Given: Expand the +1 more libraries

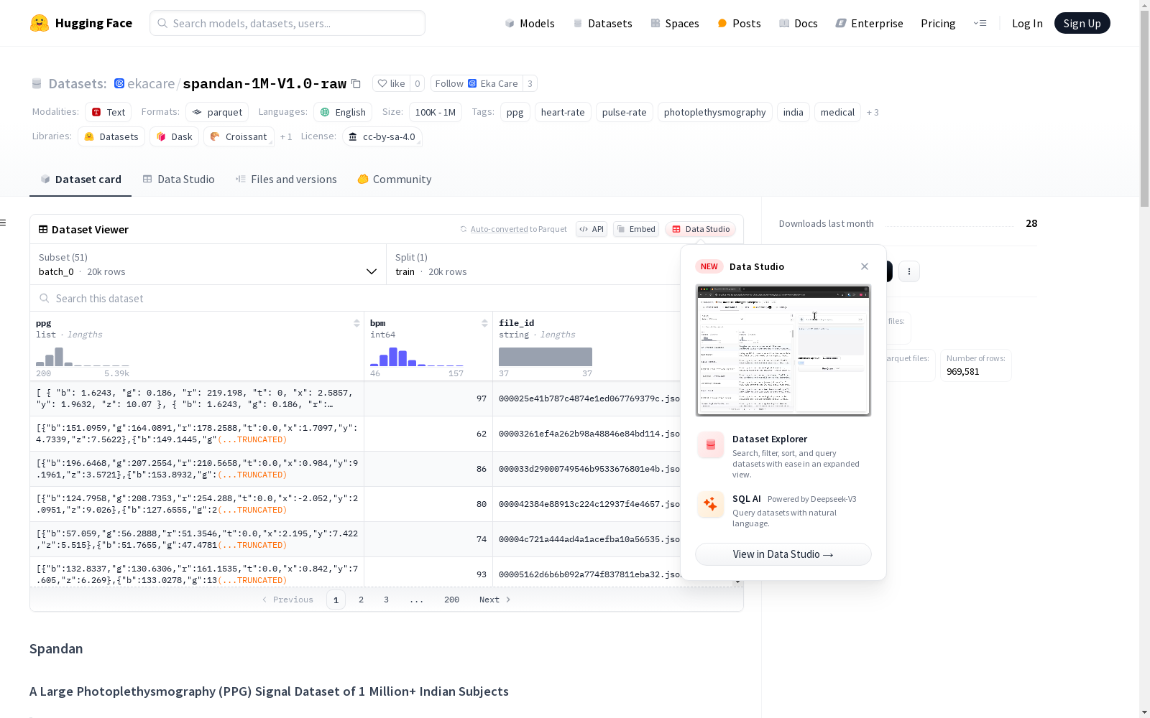Looking at the screenshot, I should (x=286, y=136).
